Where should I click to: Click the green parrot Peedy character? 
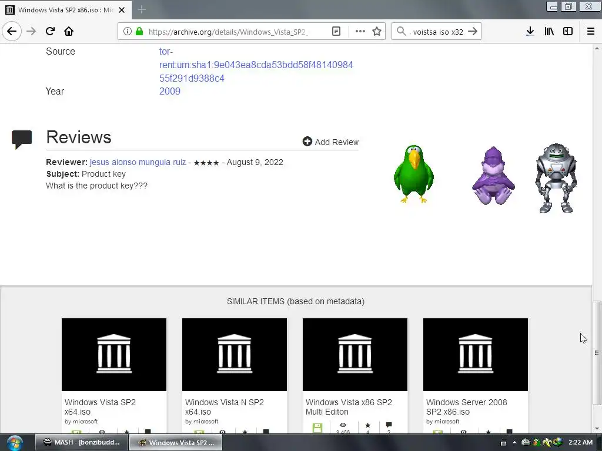(x=413, y=174)
